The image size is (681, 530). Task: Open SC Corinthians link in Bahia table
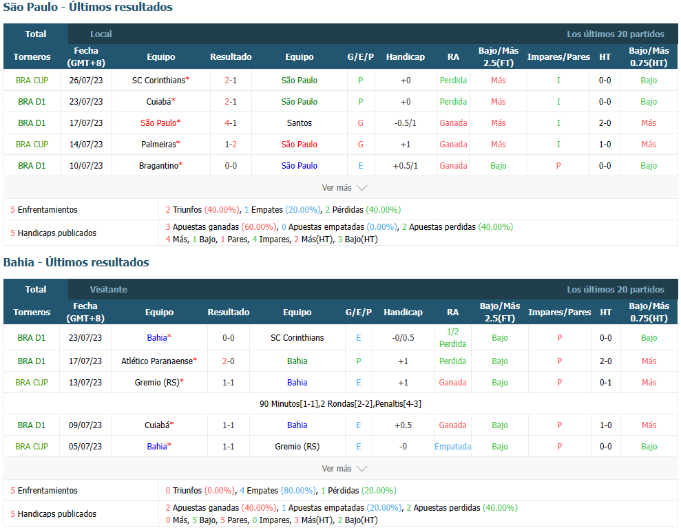point(297,337)
